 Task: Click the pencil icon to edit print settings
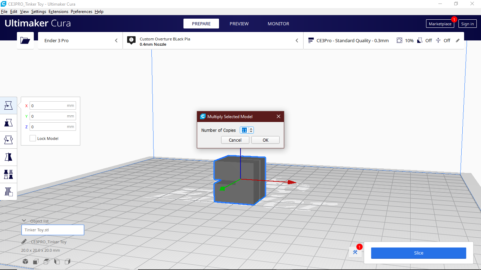pyautogui.click(x=458, y=40)
